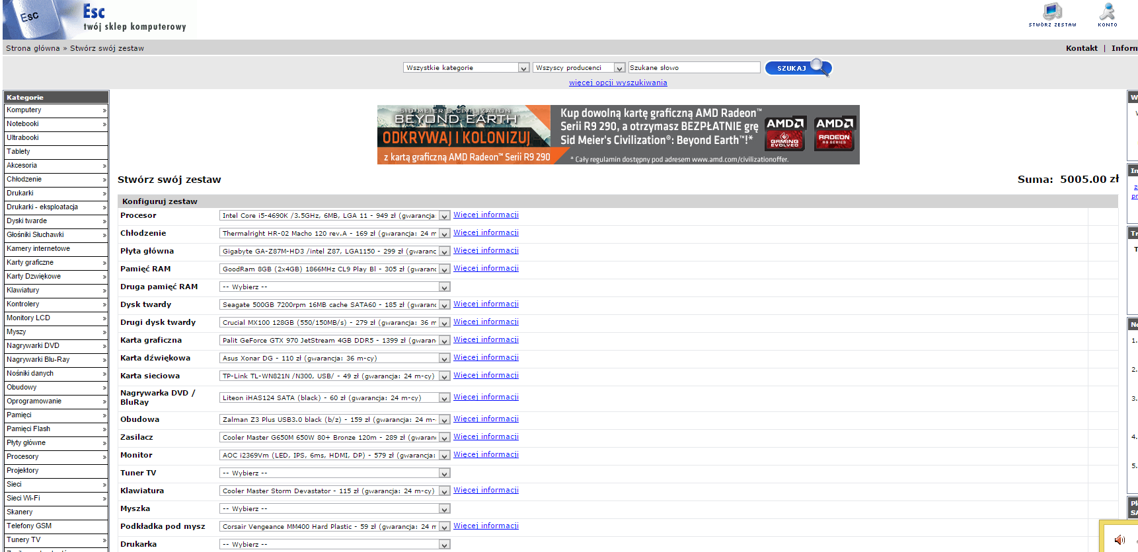Click Więcej informacji for Monitor

[x=486, y=454]
